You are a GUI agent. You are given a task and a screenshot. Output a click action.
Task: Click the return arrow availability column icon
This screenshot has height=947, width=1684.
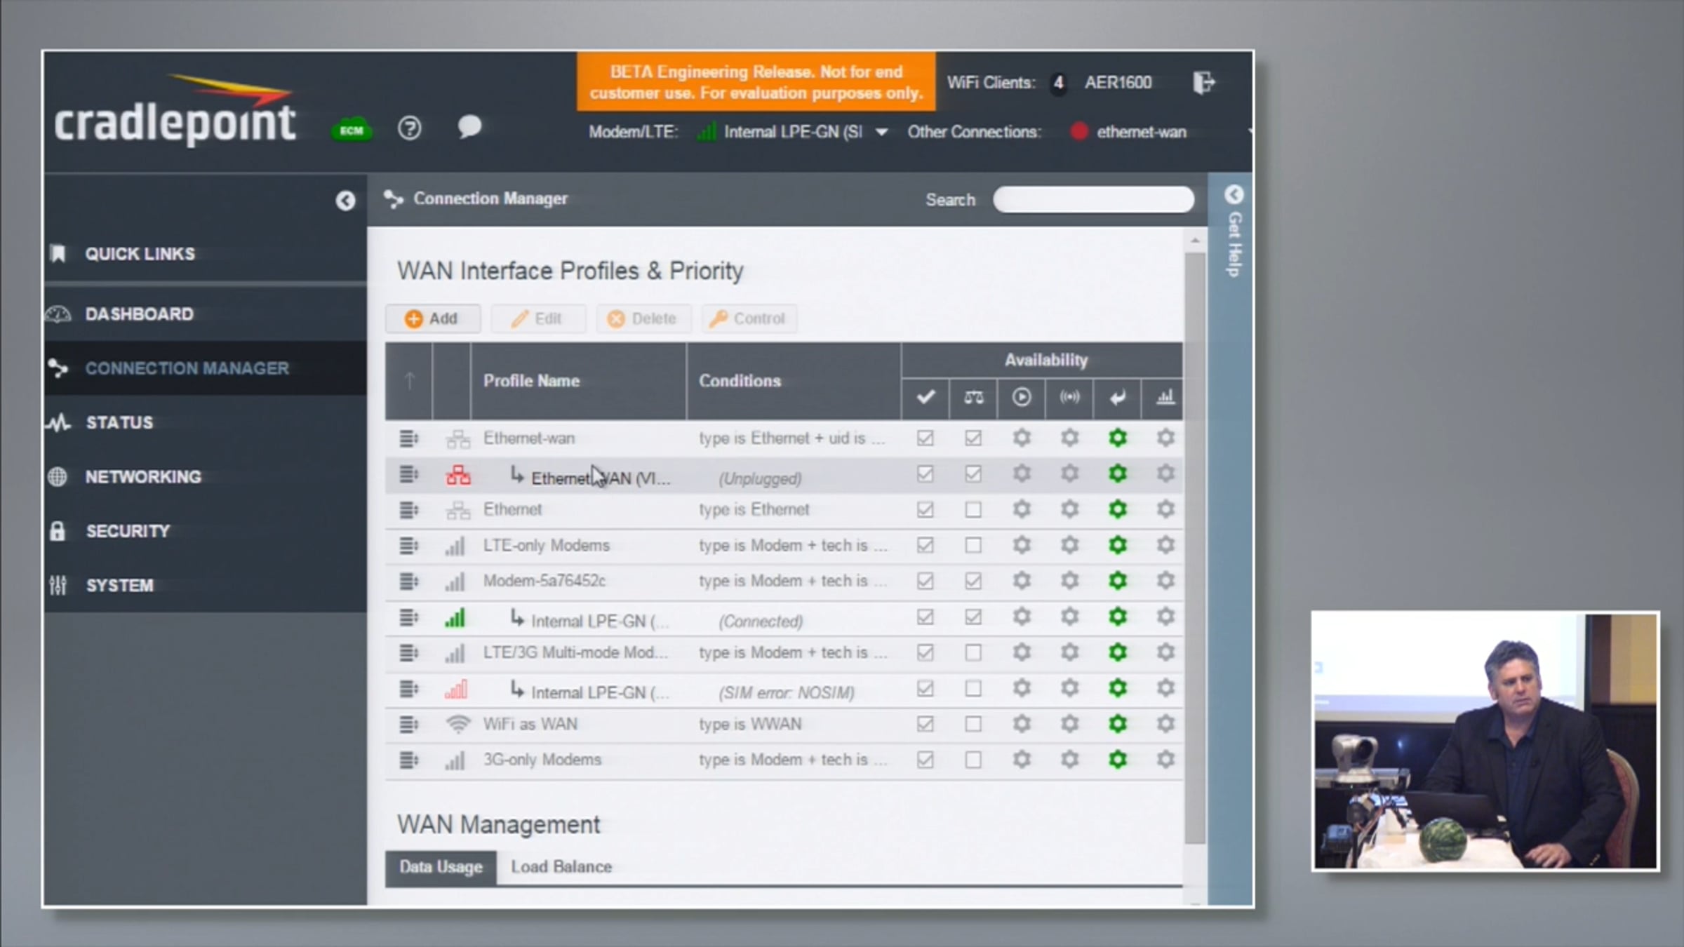click(x=1118, y=398)
